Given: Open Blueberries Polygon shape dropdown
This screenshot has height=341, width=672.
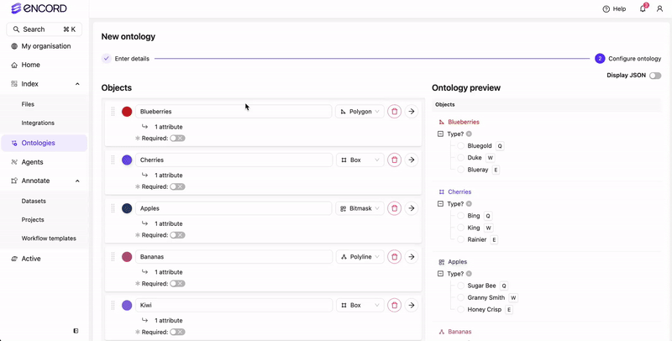Looking at the screenshot, I should pos(360,112).
